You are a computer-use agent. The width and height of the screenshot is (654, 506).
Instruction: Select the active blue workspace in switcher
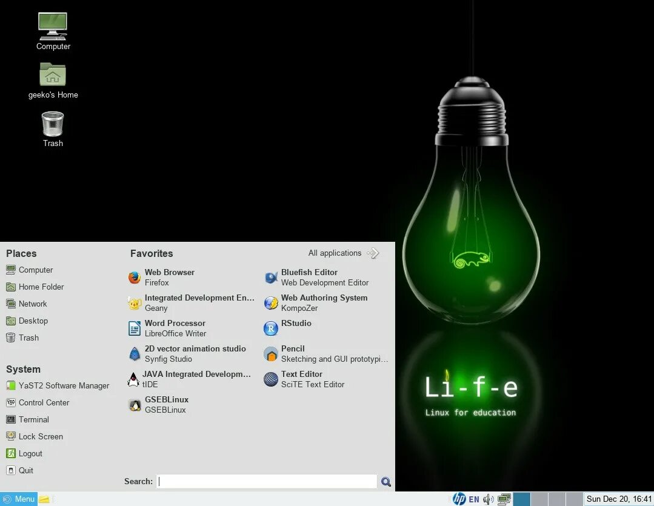coord(521,499)
